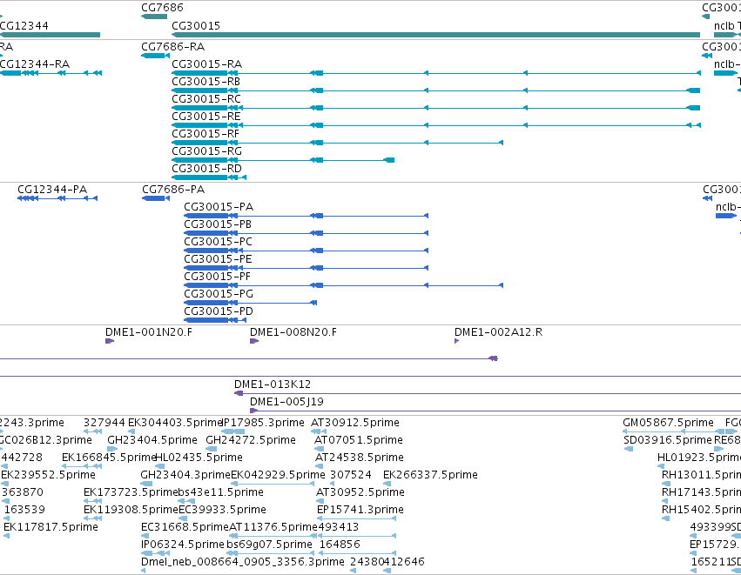This screenshot has height=575, width=741.
Task: Select transcript CG12344-RA
Action: [x=35, y=64]
